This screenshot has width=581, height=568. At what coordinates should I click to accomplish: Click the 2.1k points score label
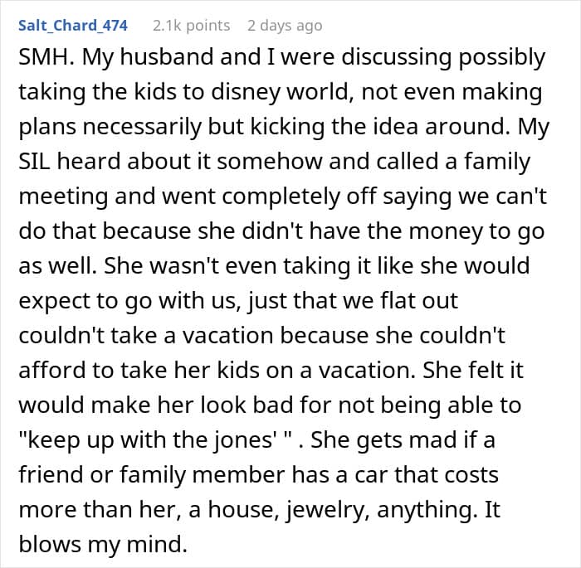(191, 26)
